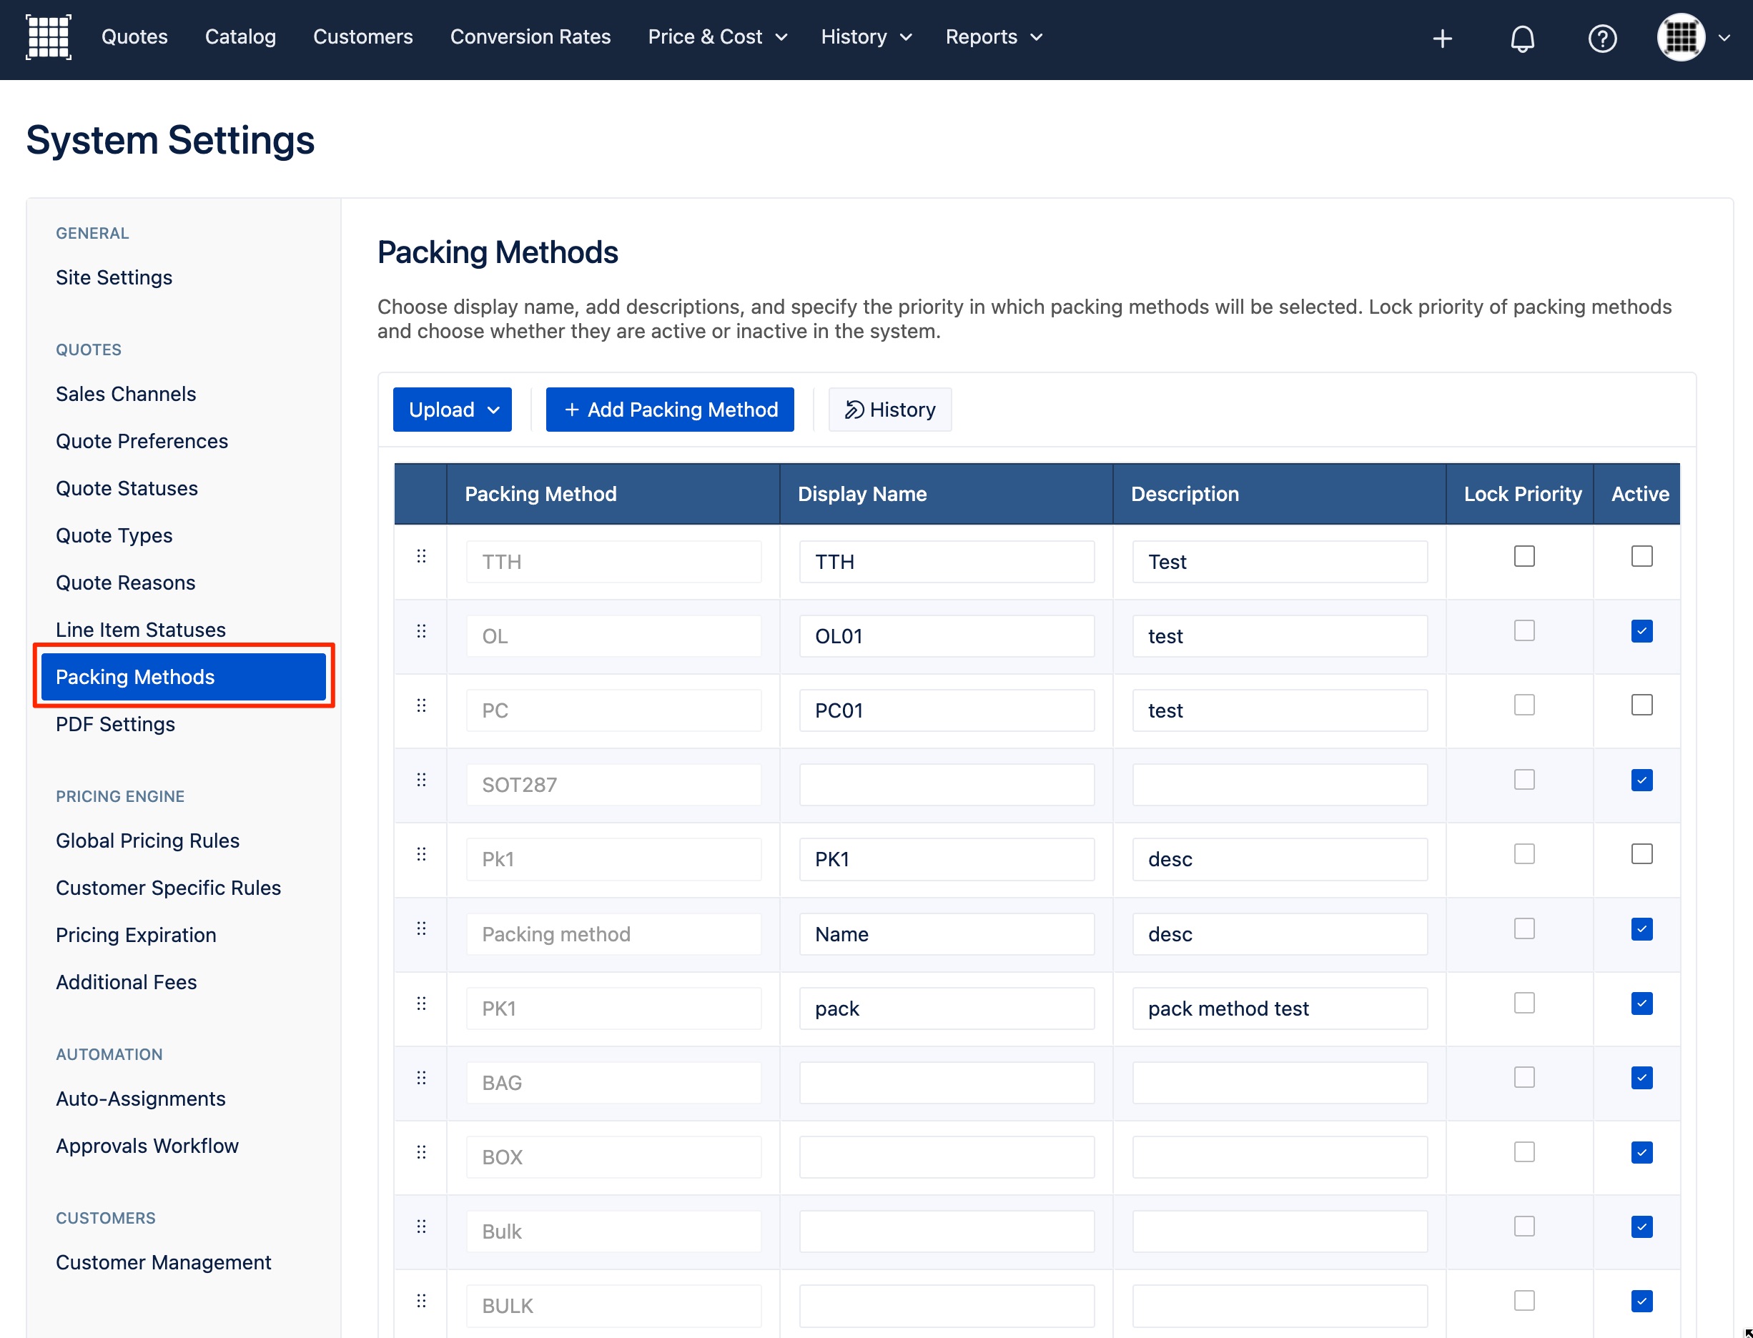Open the notifications bell icon
This screenshot has width=1753, height=1338.
pos(1522,38)
